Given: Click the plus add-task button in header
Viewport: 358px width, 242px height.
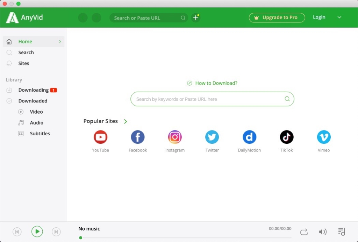Looking at the screenshot, I should pyautogui.click(x=196, y=17).
